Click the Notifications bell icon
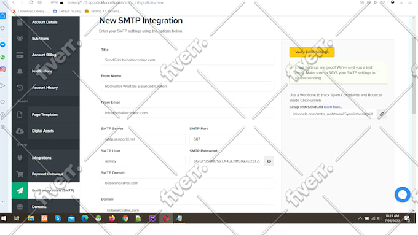Image resolution: width=418 pixels, height=235 pixels. (20, 71)
